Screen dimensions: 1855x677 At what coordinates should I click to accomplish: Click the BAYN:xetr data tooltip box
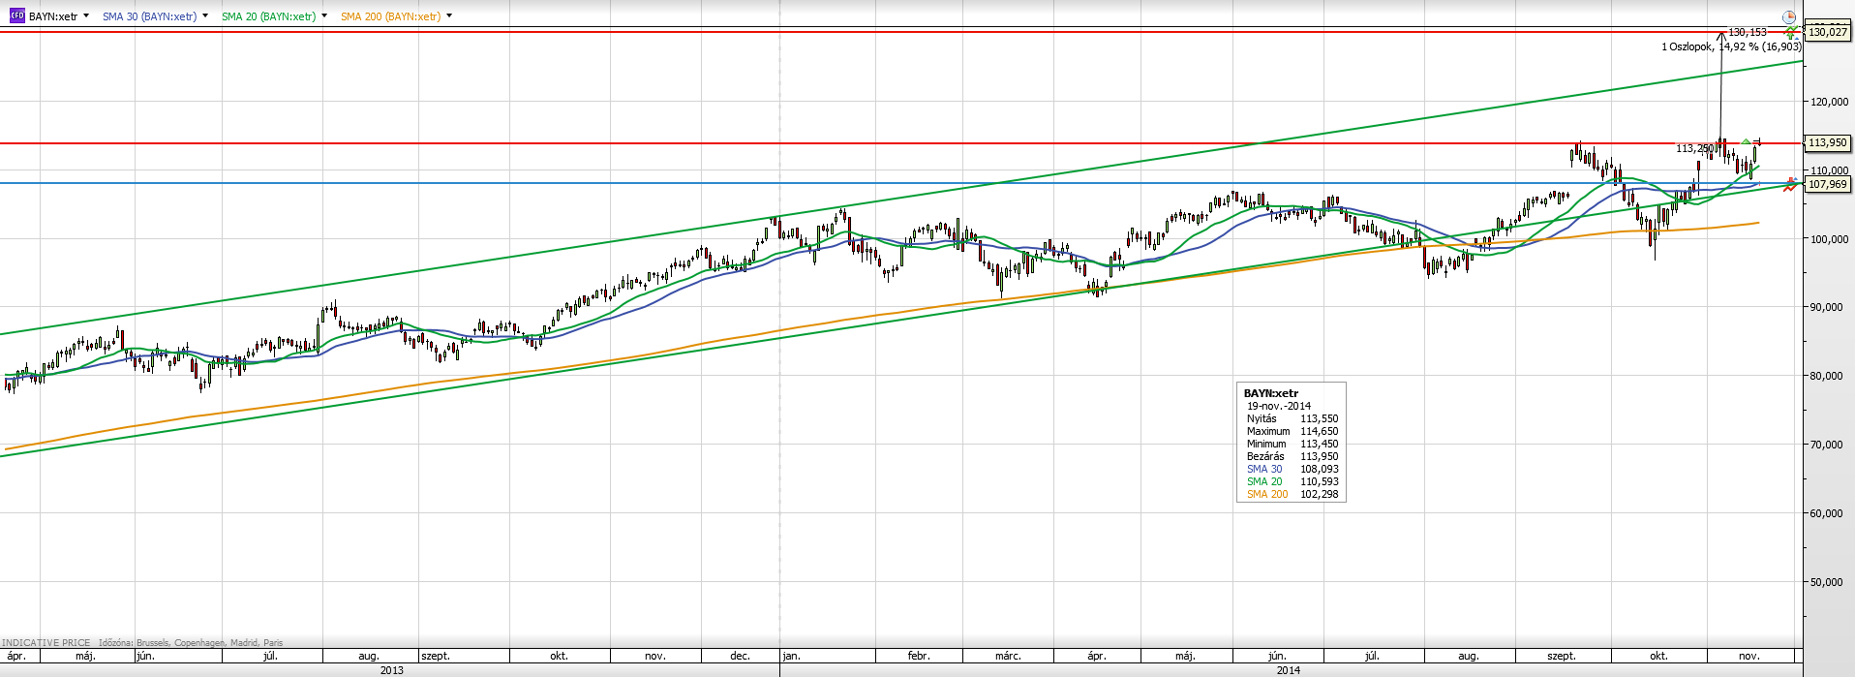tap(1292, 443)
